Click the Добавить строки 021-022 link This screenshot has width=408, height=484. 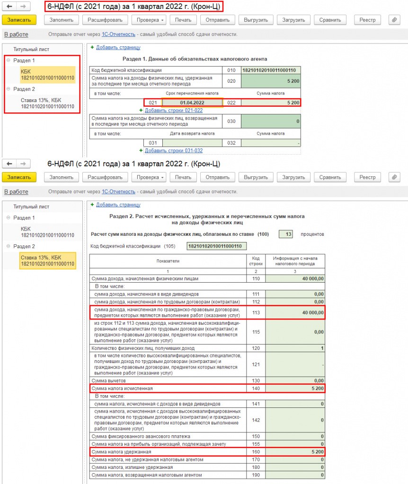[173, 111]
